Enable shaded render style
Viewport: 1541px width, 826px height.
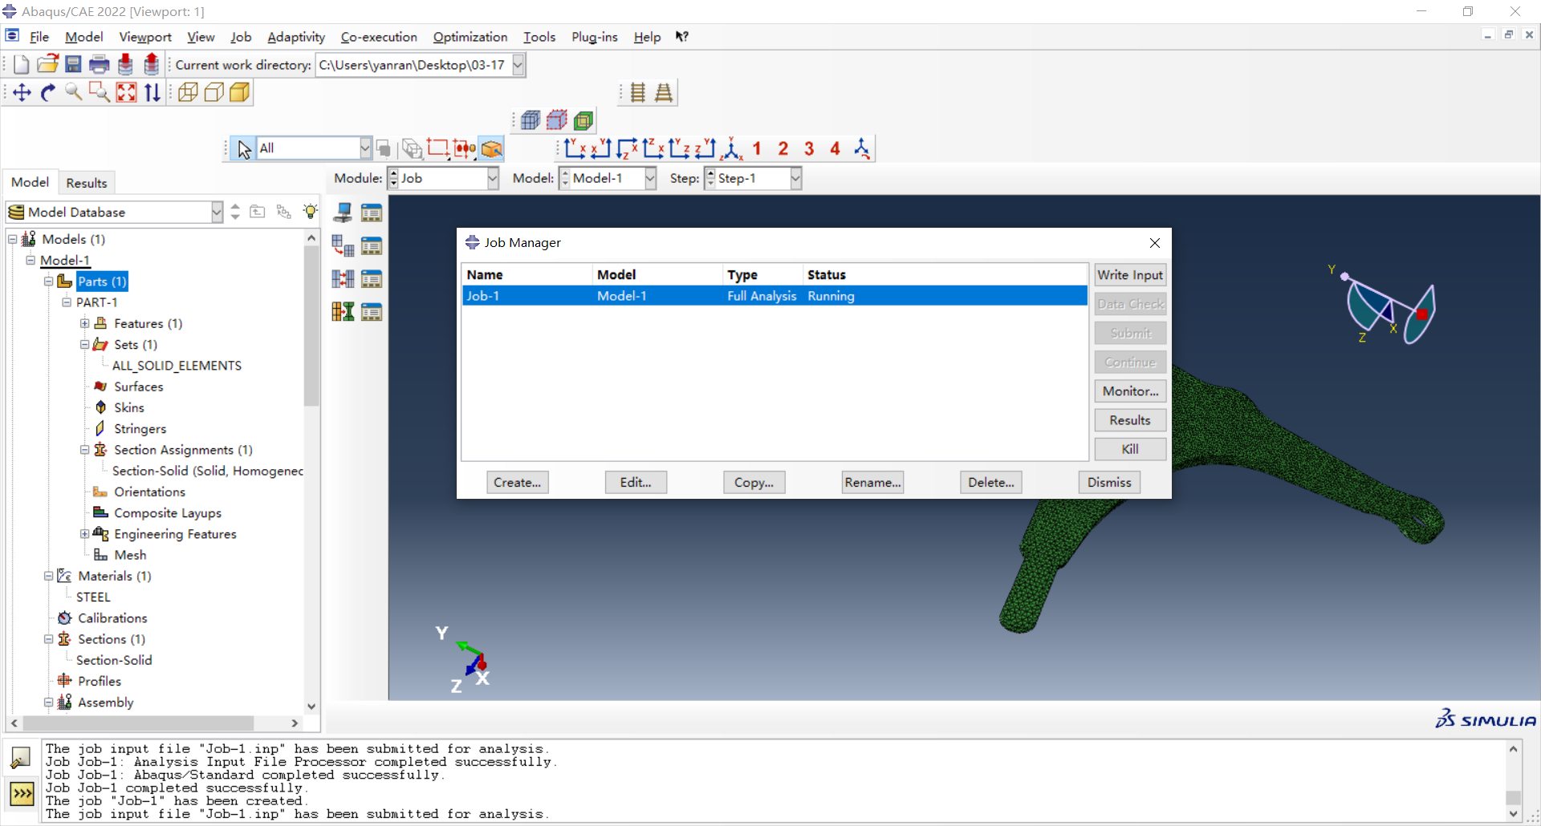(240, 93)
